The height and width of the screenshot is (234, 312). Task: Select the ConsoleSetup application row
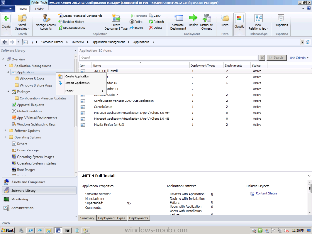195,107
